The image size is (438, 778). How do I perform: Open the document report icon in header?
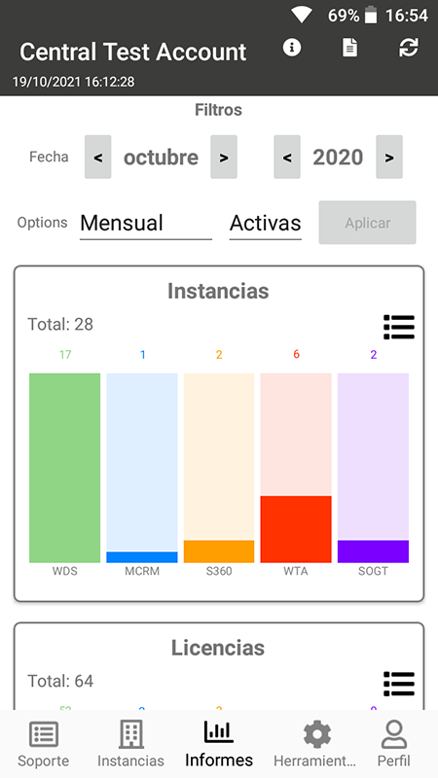click(349, 48)
